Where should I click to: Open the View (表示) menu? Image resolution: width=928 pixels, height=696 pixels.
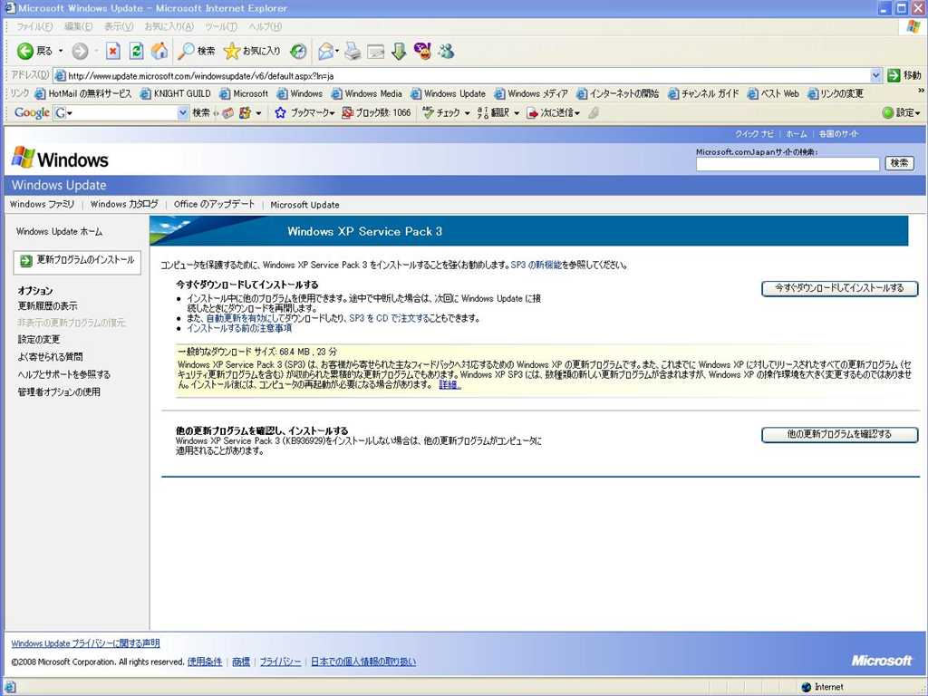tap(119, 26)
